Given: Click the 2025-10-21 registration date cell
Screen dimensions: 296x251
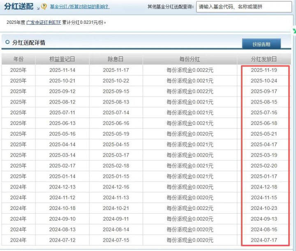Looking at the screenshot, I should 62,81.
